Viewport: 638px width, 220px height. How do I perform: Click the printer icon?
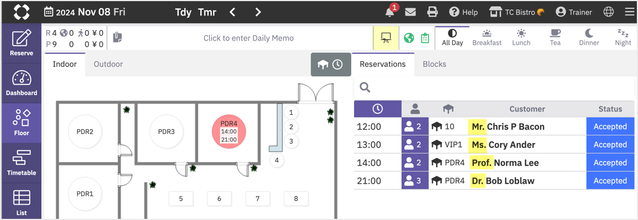pos(432,12)
